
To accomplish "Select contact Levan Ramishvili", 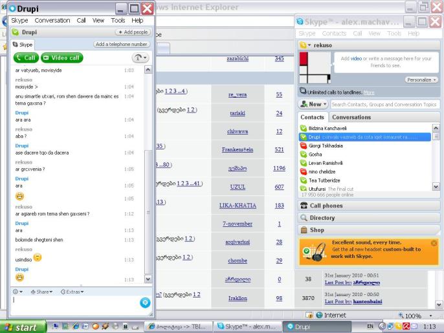I will 365,163.
